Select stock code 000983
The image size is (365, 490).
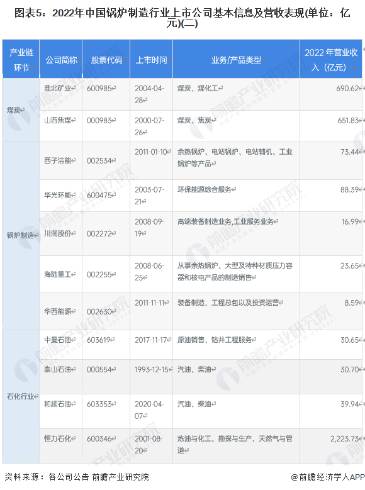click(99, 120)
